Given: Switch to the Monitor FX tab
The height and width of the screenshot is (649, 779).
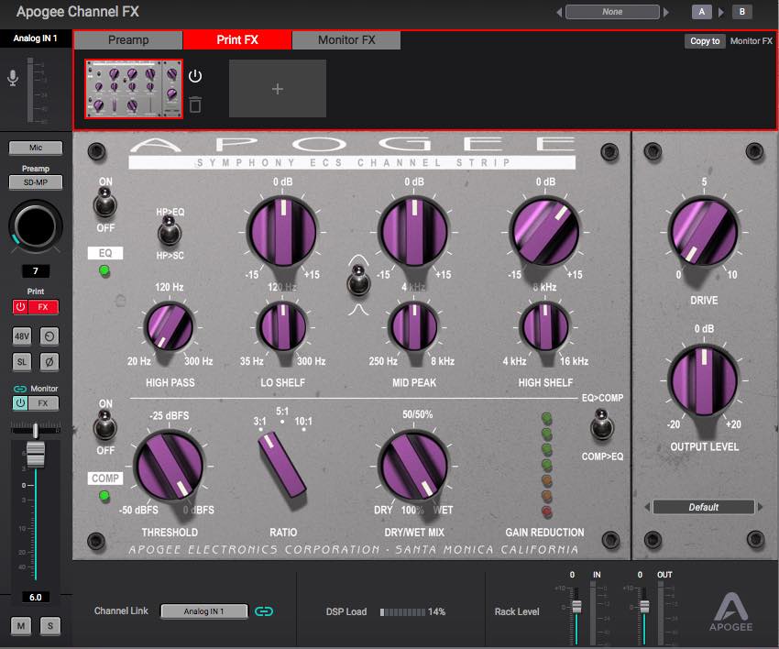Looking at the screenshot, I should (346, 40).
